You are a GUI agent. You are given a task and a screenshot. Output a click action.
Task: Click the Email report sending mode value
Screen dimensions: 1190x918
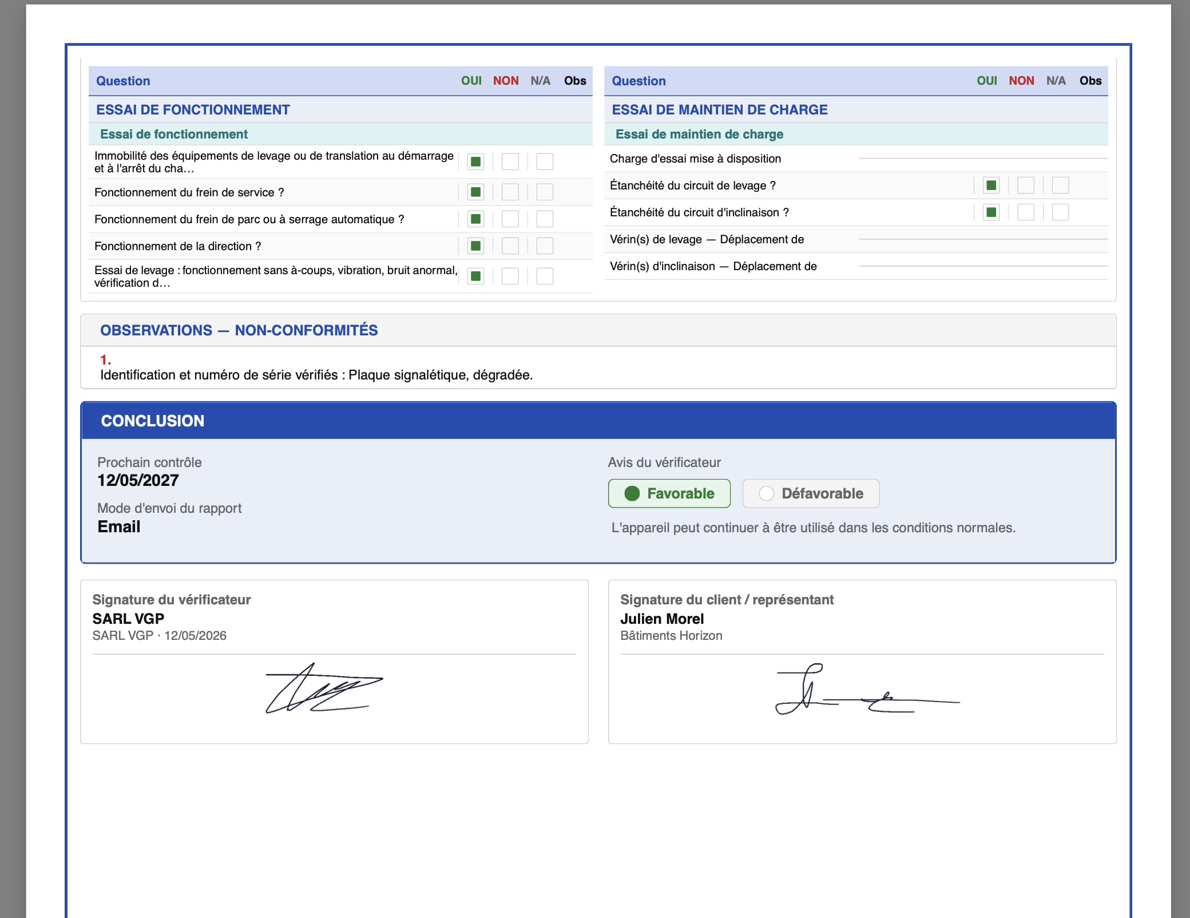coord(119,527)
